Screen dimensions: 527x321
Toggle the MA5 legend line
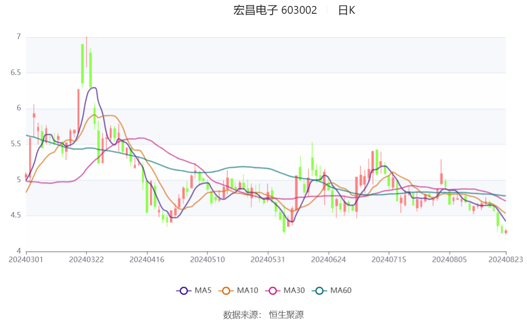click(x=194, y=290)
